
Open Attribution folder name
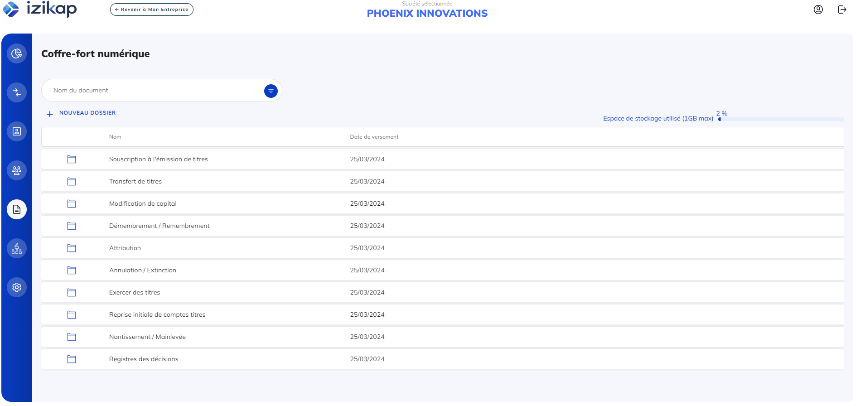point(125,248)
